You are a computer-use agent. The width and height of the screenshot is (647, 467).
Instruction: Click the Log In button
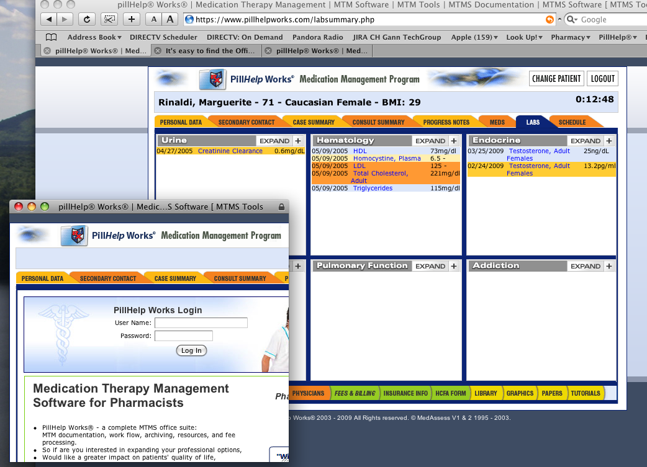click(x=191, y=350)
